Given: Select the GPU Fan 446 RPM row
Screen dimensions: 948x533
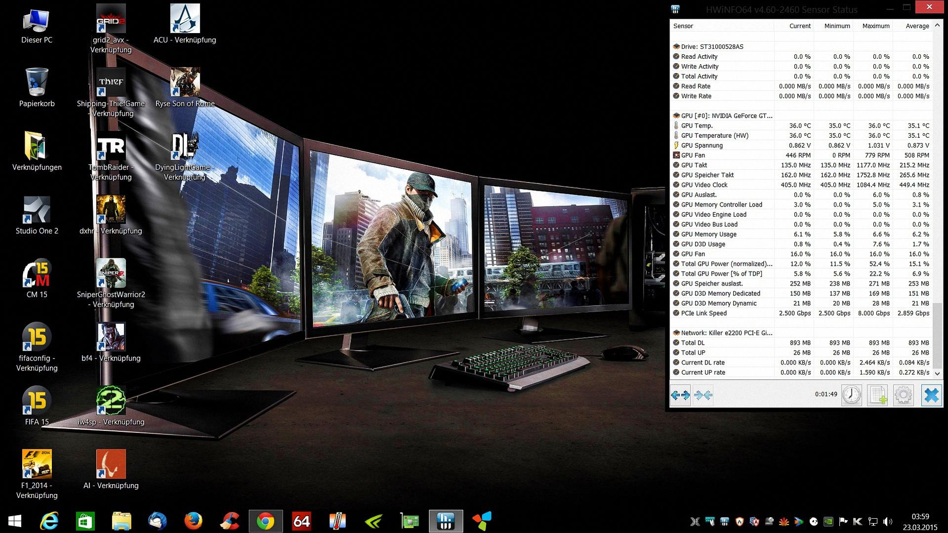Looking at the screenshot, I should point(801,155).
